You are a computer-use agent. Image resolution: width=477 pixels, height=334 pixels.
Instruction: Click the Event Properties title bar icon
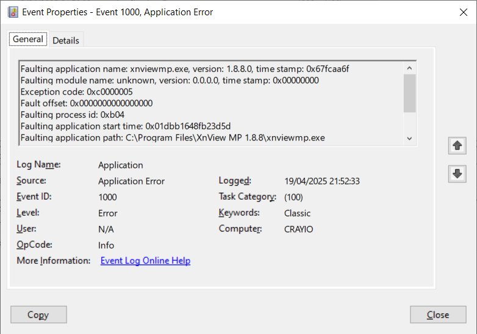(x=13, y=12)
